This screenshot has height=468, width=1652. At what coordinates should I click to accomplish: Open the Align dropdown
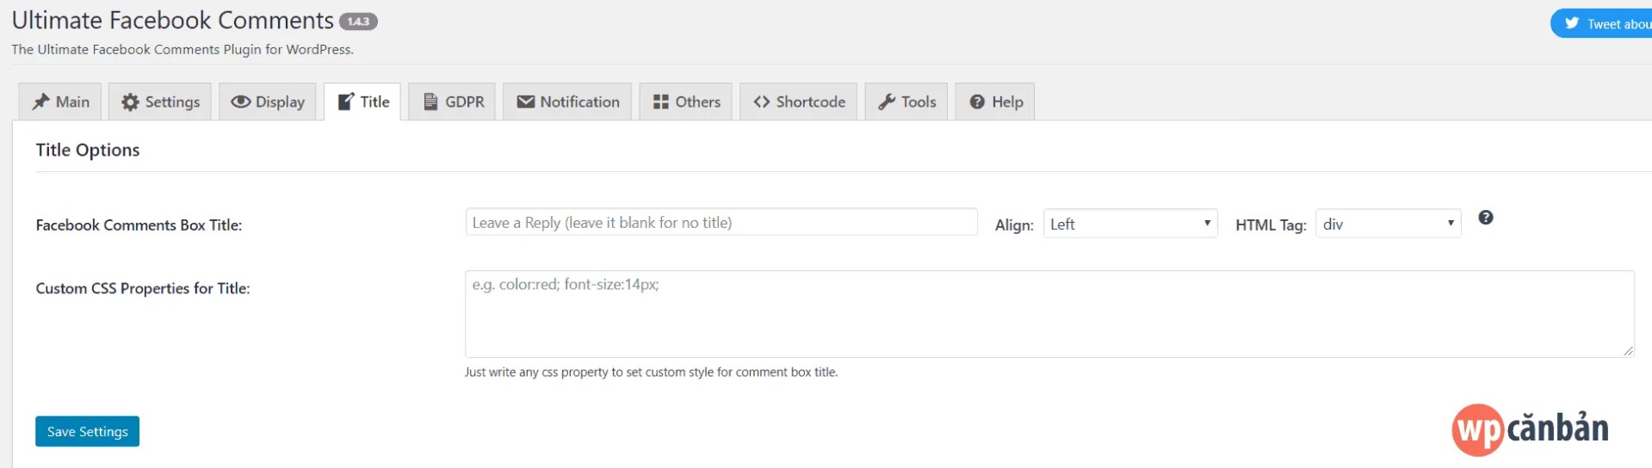click(1129, 224)
